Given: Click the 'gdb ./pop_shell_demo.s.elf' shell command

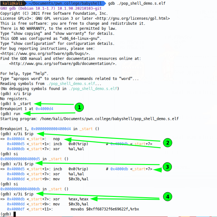Looking at the screenshot, I should pos(137,3).
